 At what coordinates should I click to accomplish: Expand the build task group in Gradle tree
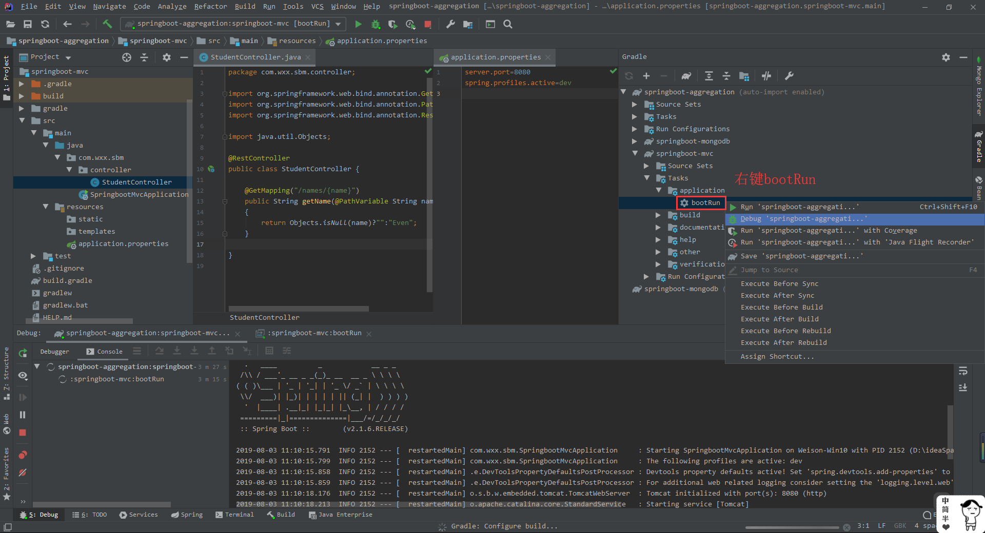point(658,215)
